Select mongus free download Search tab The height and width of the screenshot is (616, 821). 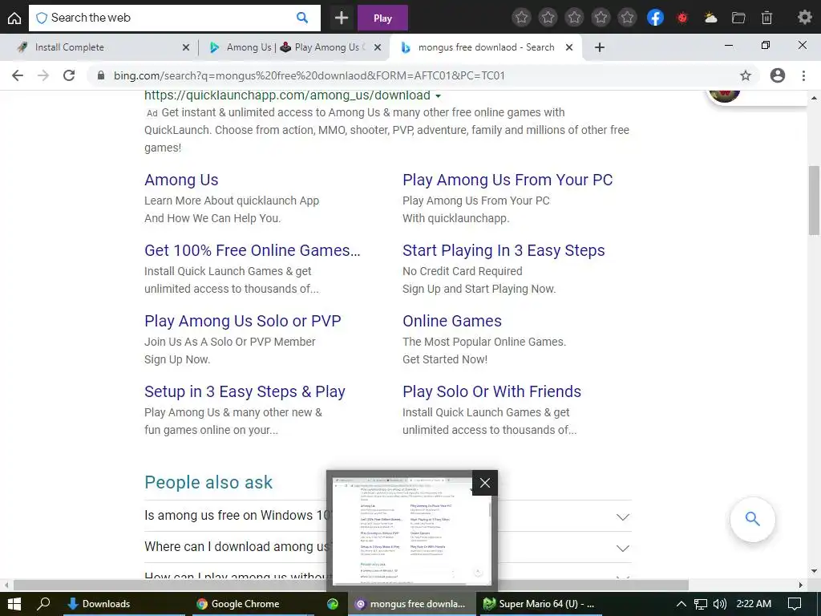(486, 47)
